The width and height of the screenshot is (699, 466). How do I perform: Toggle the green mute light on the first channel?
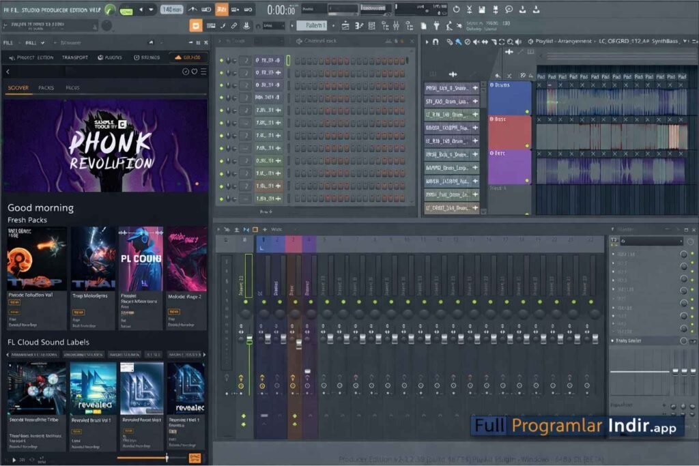point(221,60)
